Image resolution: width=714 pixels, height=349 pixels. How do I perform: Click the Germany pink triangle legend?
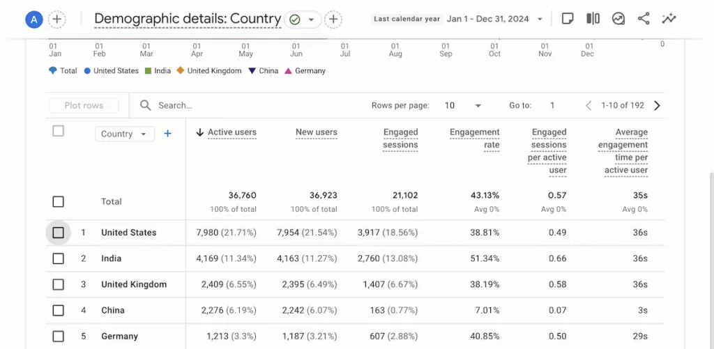click(x=288, y=71)
